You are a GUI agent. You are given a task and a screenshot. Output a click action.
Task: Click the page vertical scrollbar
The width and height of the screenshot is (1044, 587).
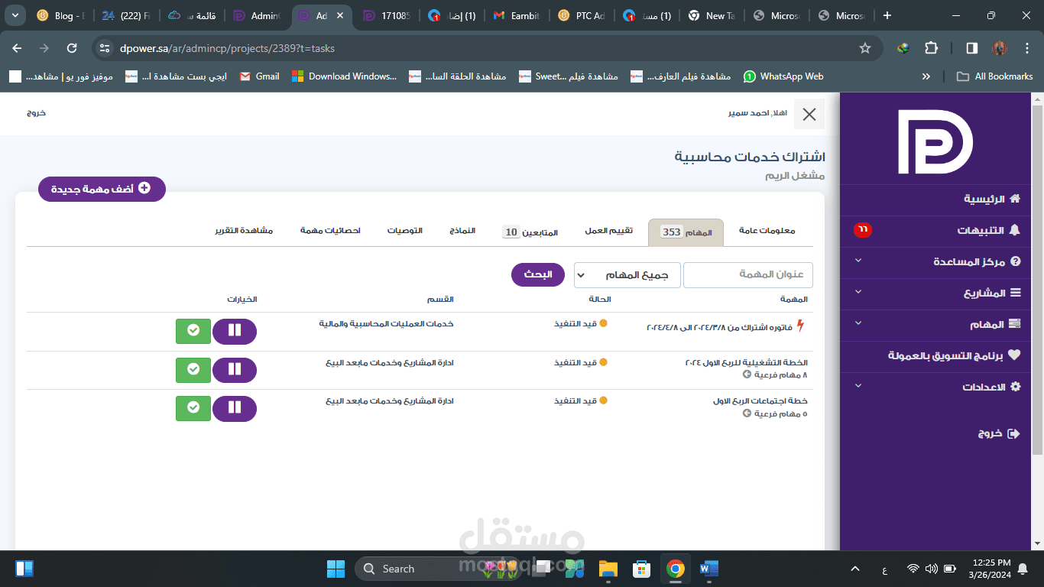[1037, 279]
